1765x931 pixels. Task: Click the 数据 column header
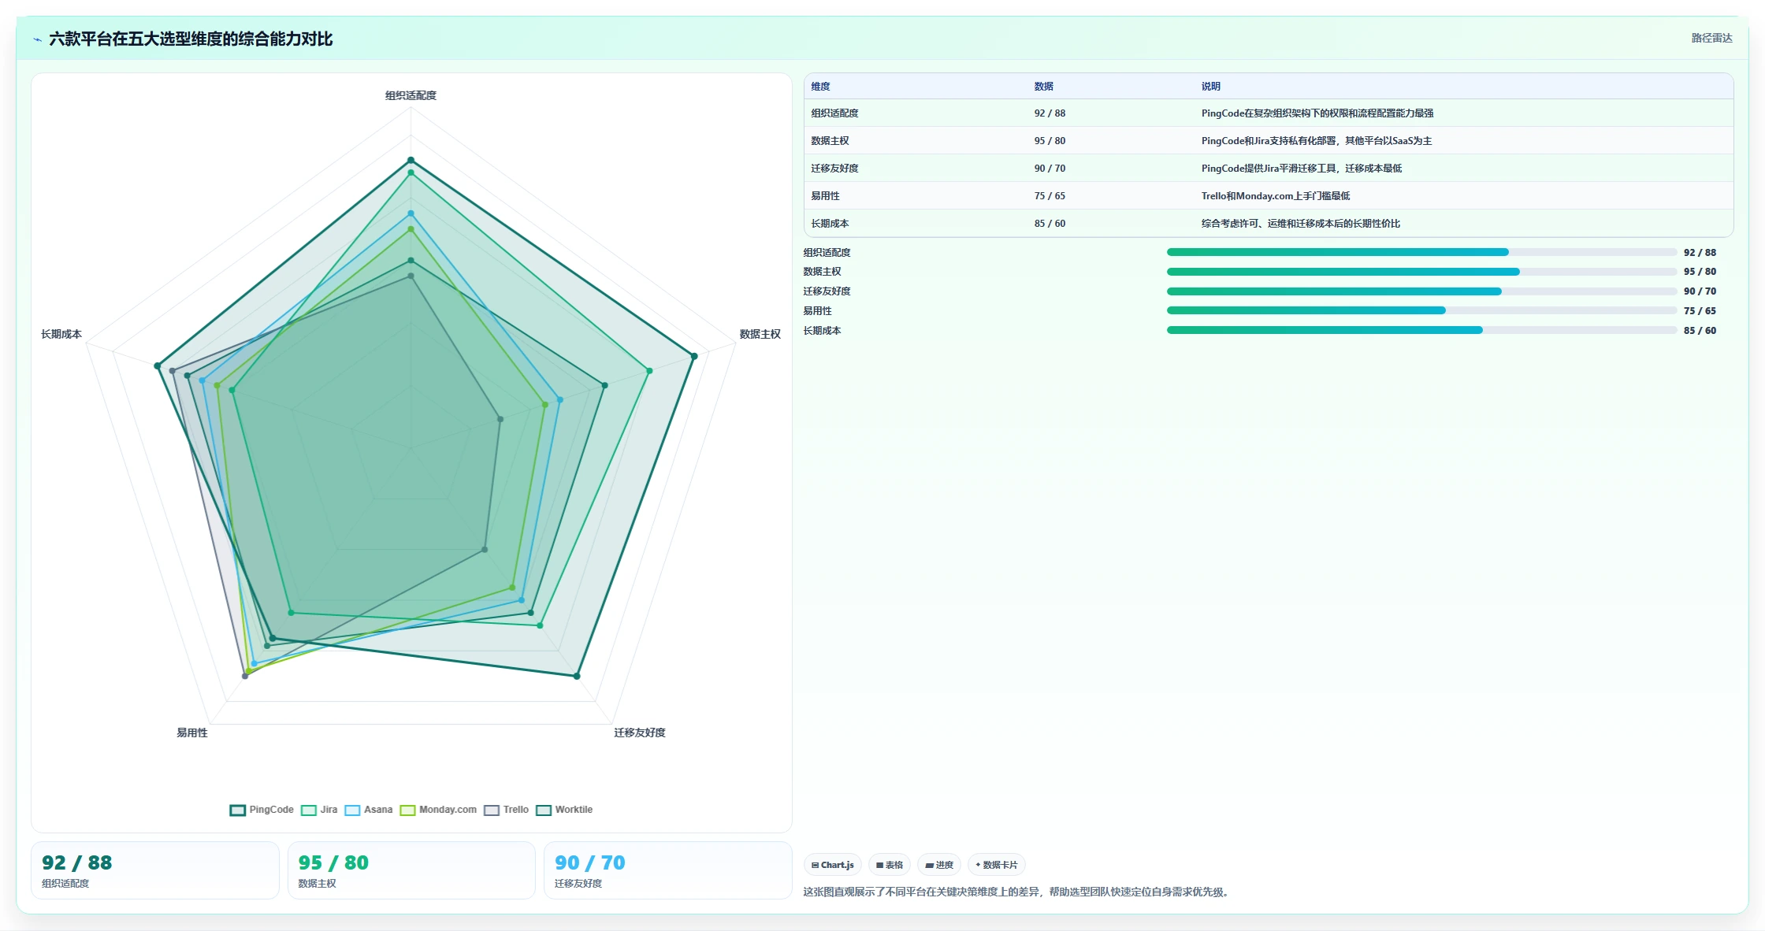(x=1043, y=87)
